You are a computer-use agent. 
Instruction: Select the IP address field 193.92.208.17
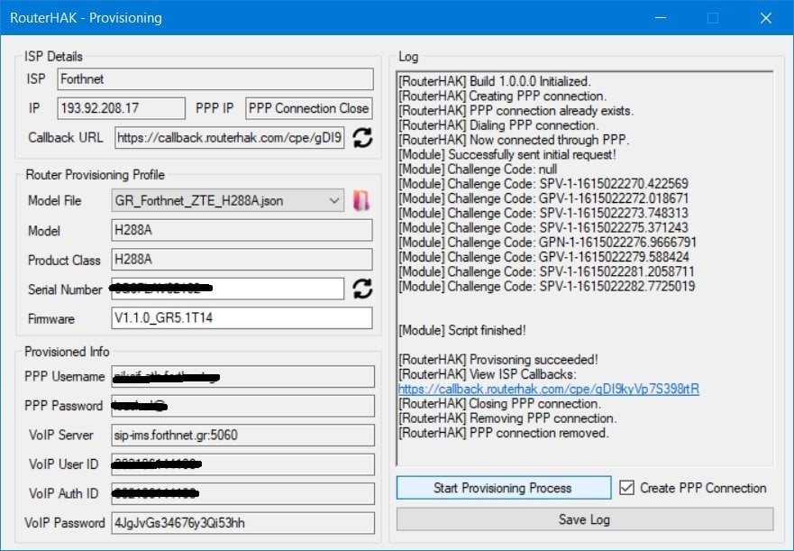click(x=121, y=108)
